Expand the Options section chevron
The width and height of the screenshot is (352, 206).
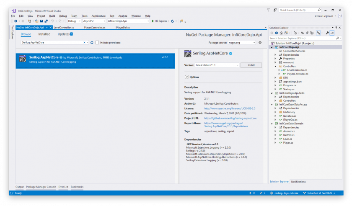(x=187, y=77)
